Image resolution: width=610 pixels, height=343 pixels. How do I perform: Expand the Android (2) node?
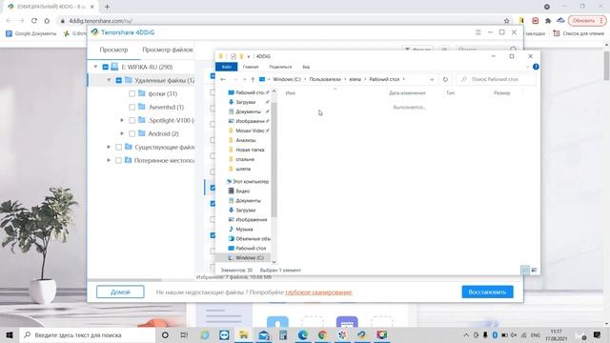[122, 133]
